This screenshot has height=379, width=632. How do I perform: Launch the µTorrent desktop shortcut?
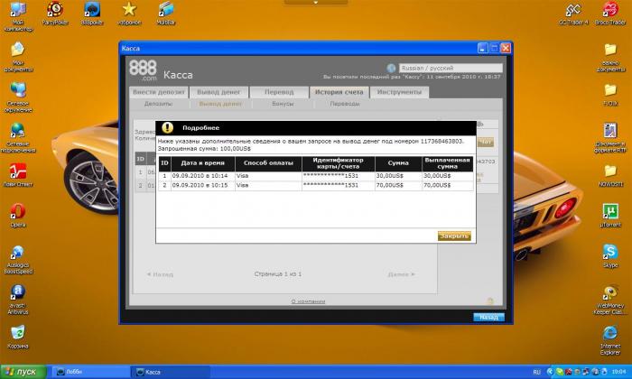[610, 215]
